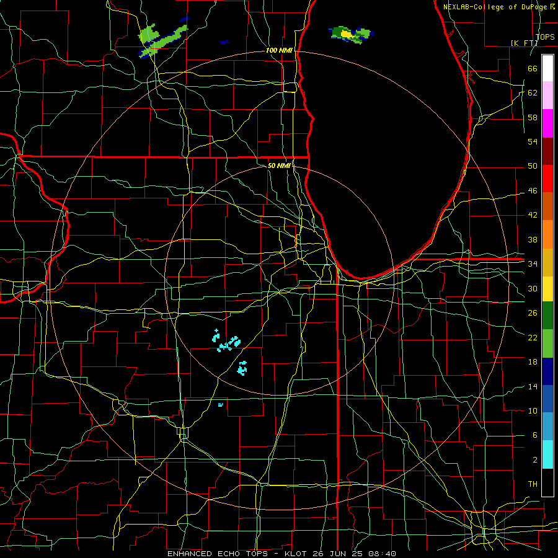
Task: Click the "2" legend value
Action: 534,460
